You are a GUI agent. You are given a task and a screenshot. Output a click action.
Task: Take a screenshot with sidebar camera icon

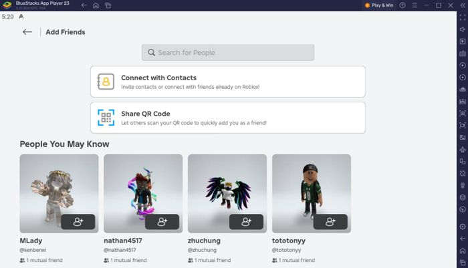(x=463, y=114)
